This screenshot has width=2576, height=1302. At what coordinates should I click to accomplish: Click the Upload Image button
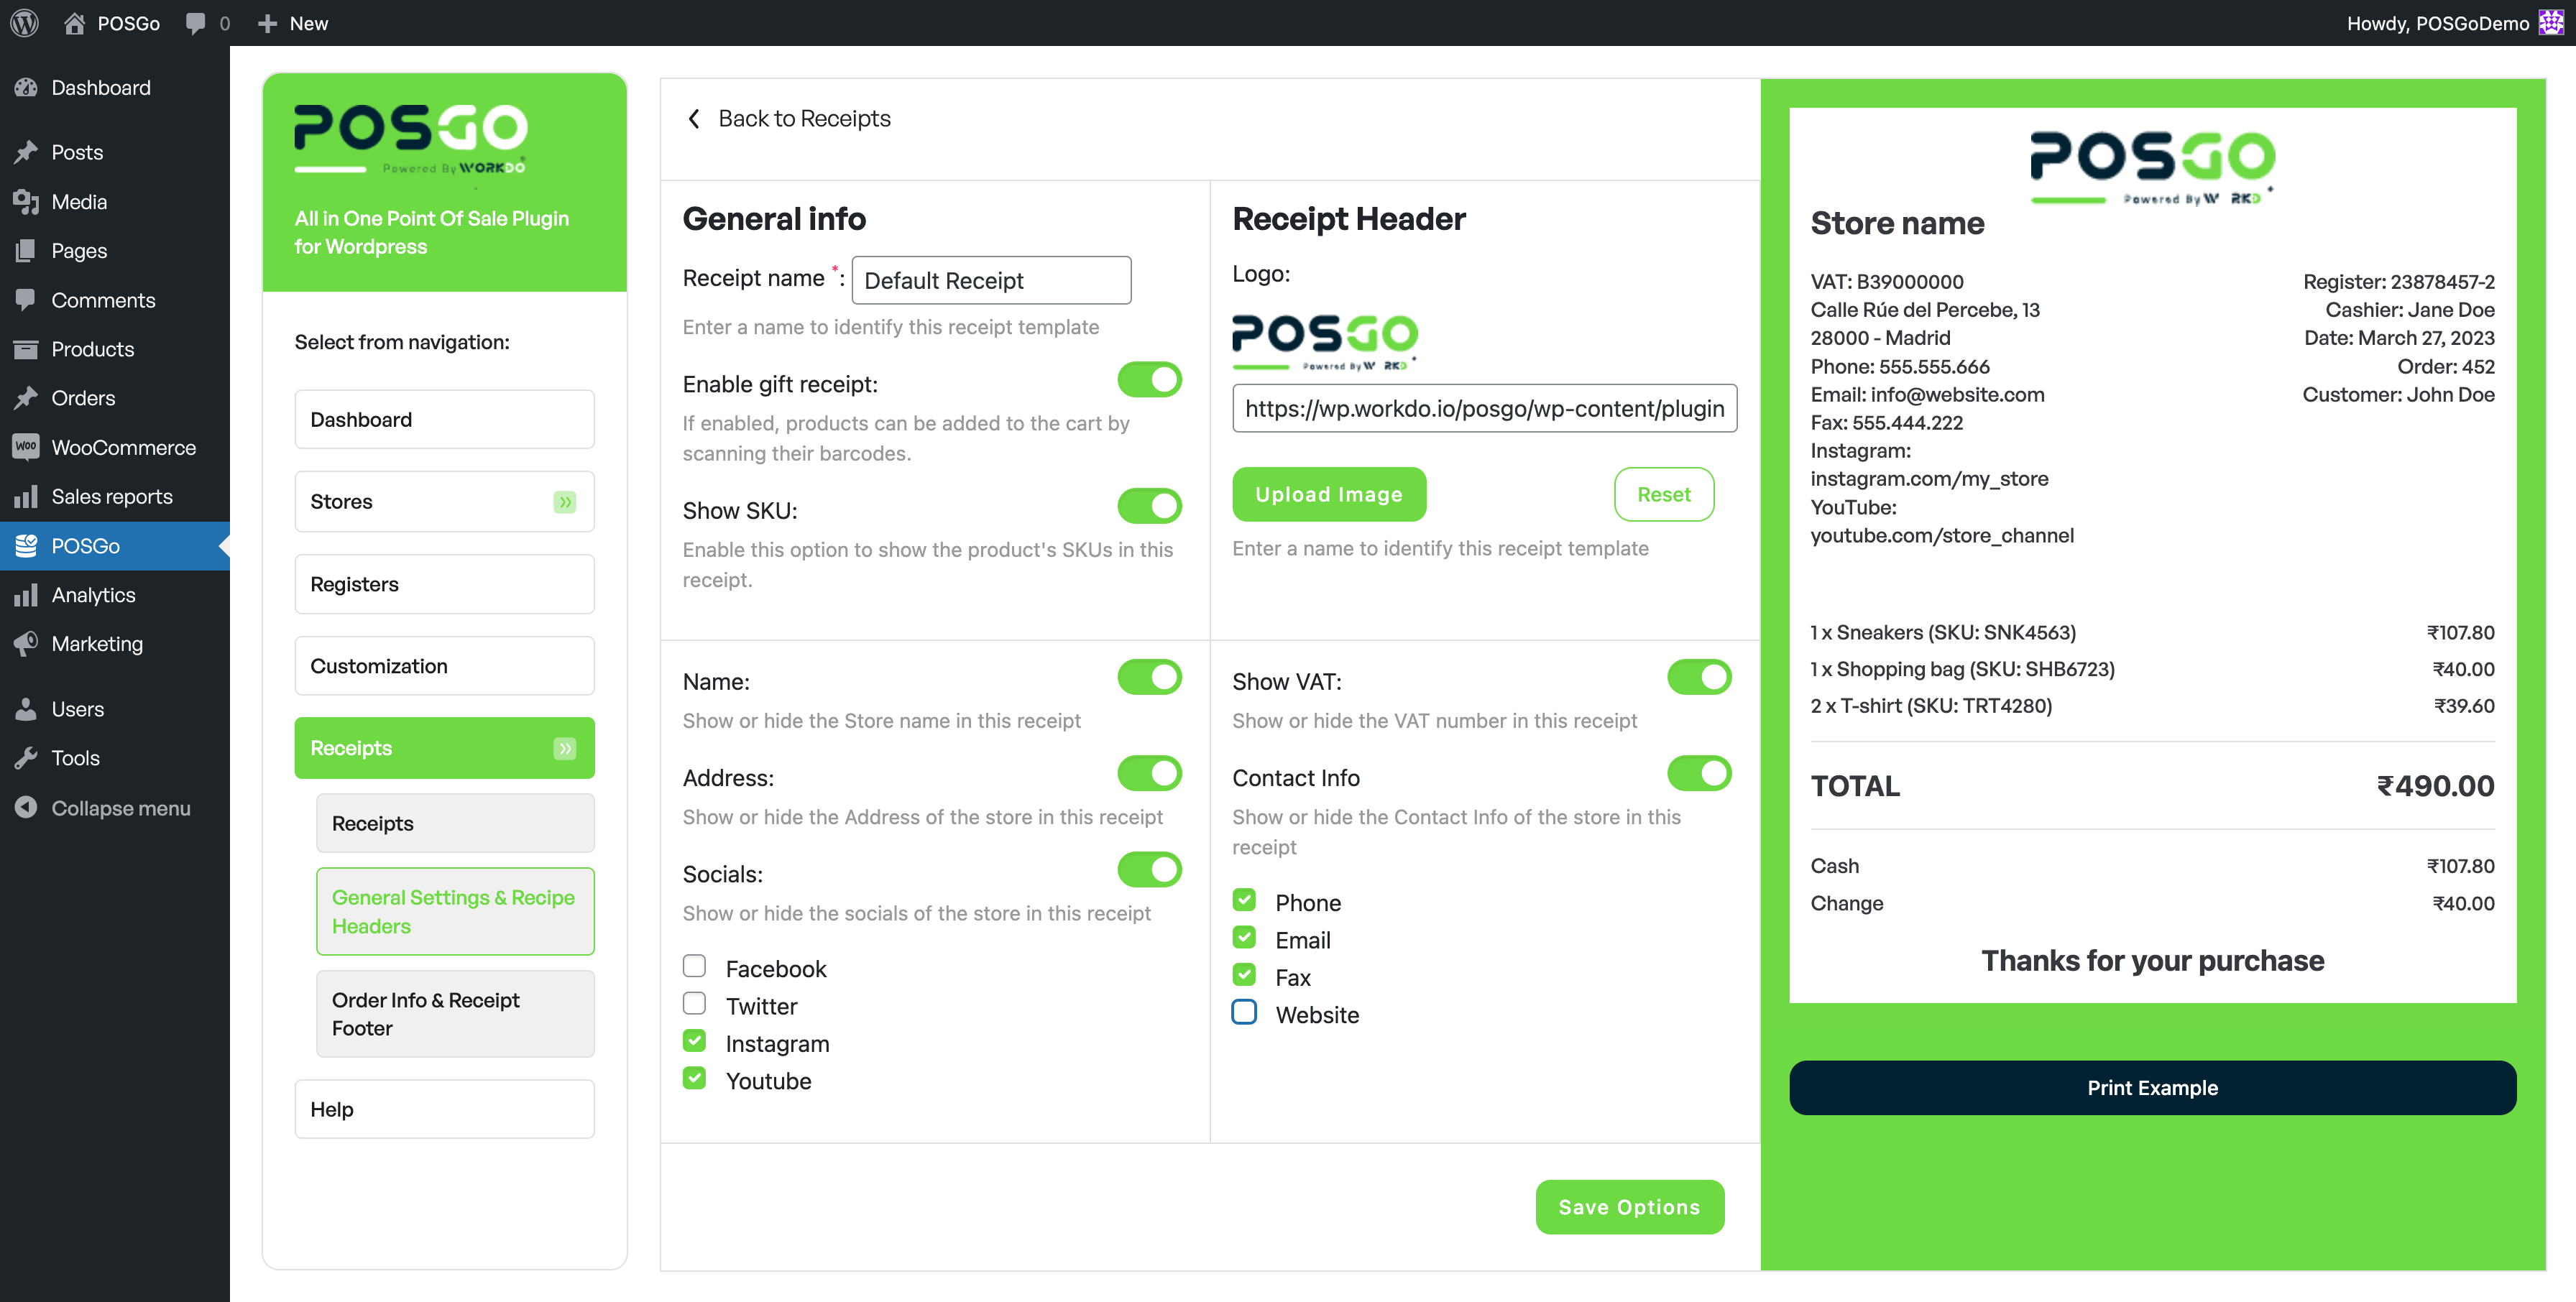1329,494
